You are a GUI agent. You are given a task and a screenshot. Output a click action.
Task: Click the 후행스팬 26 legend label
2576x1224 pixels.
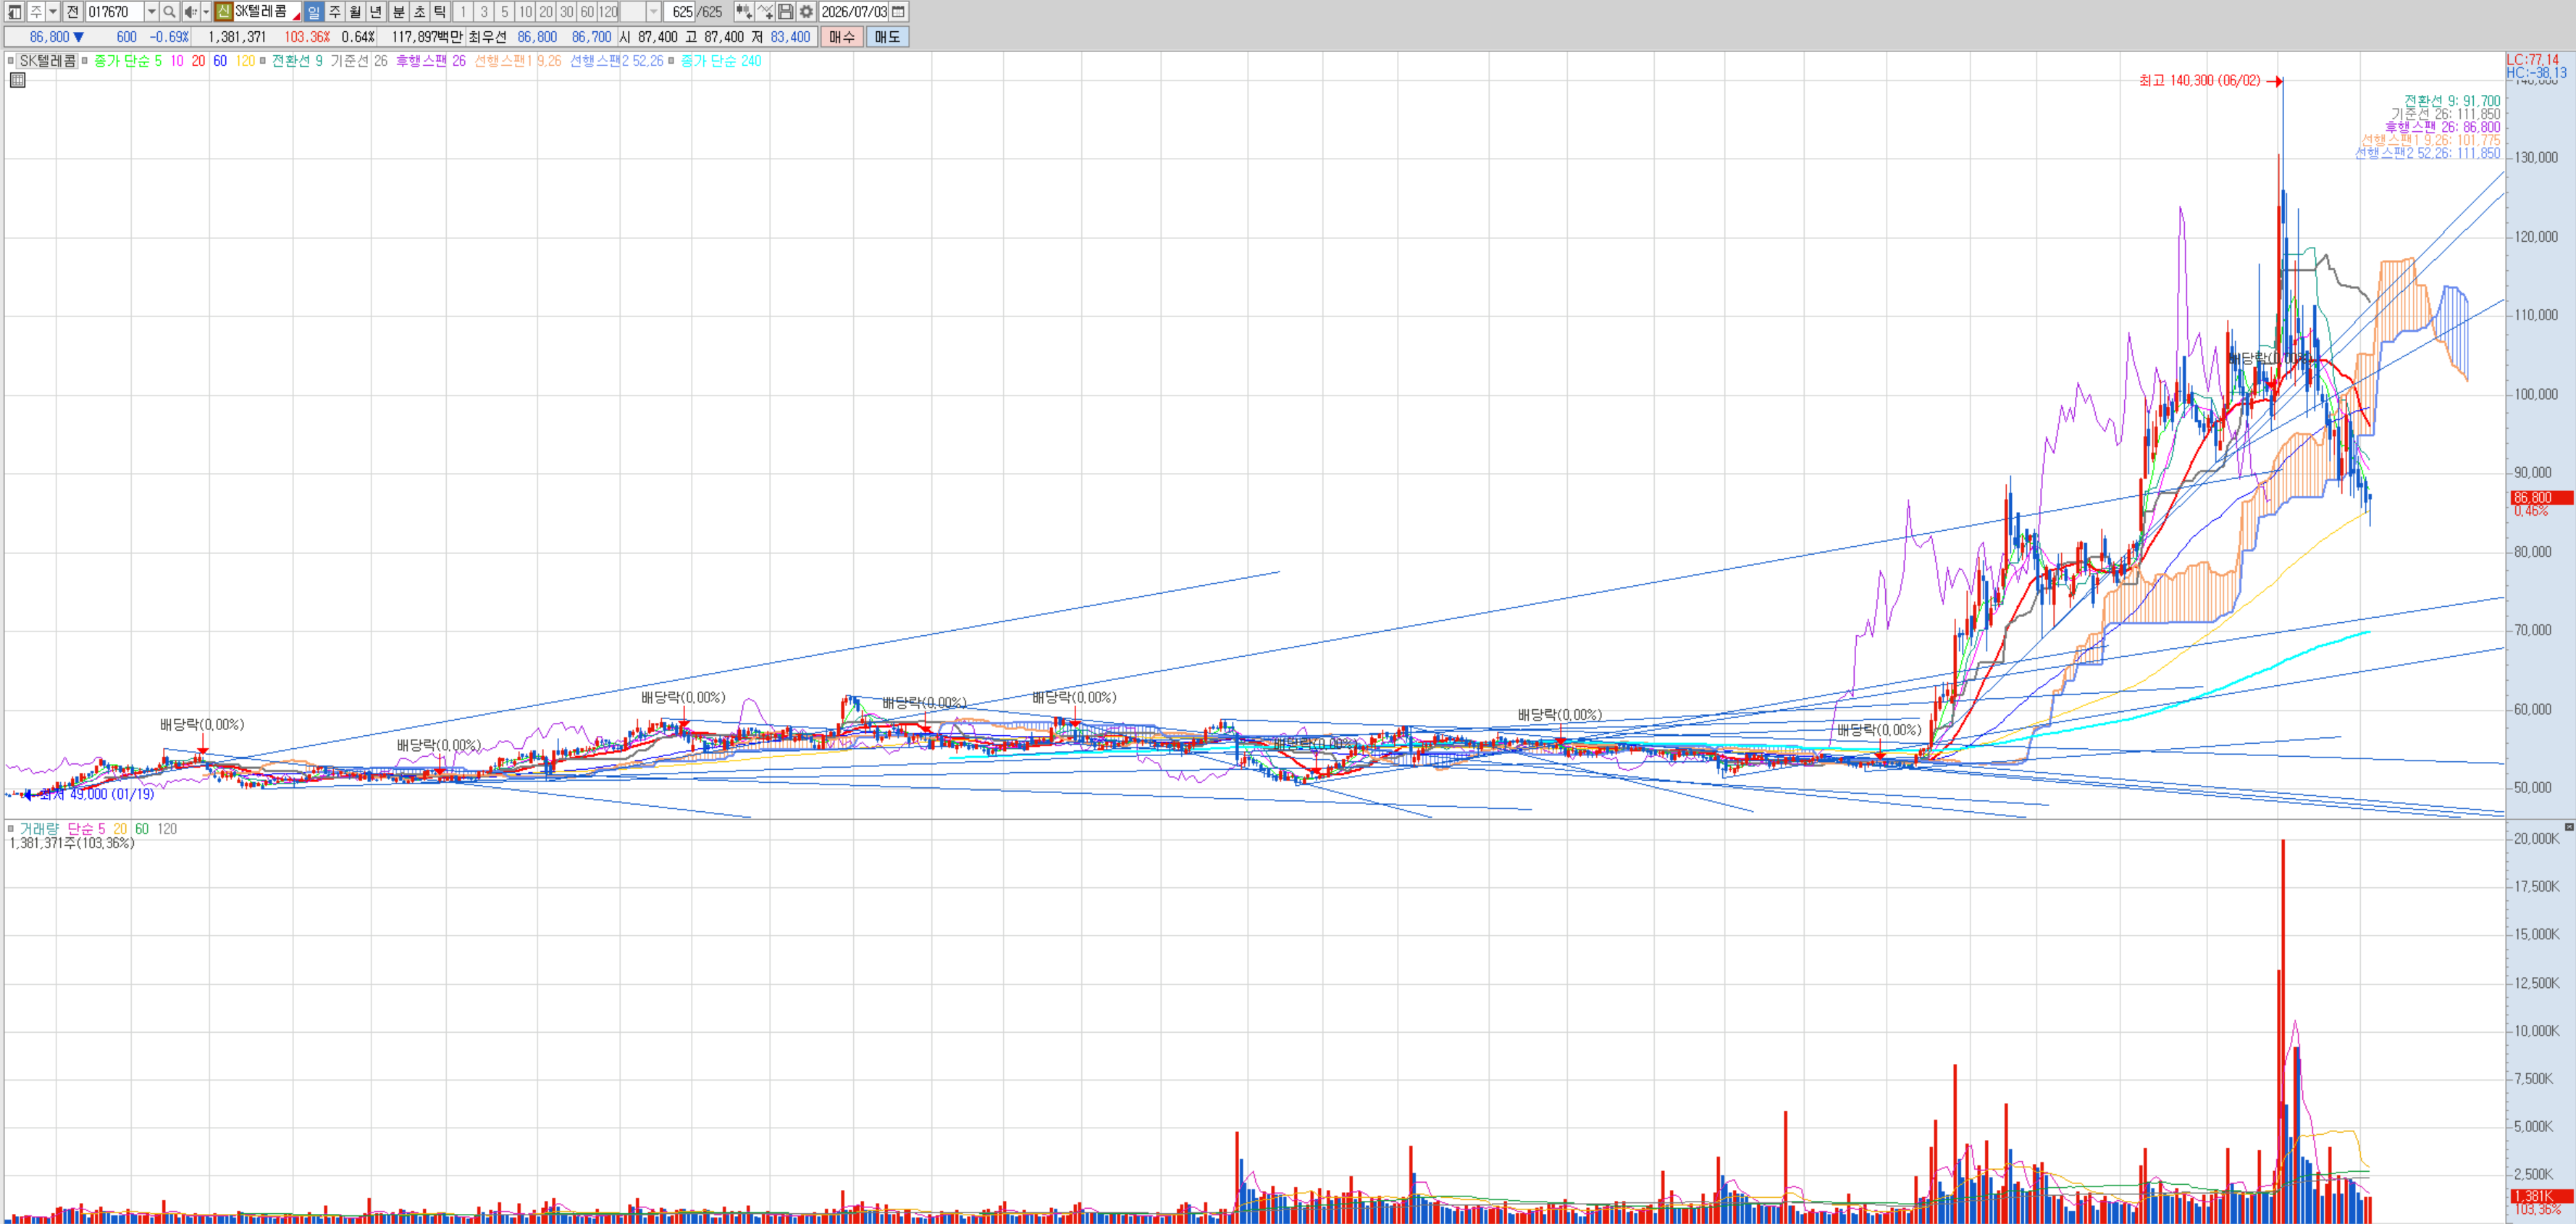431,61
